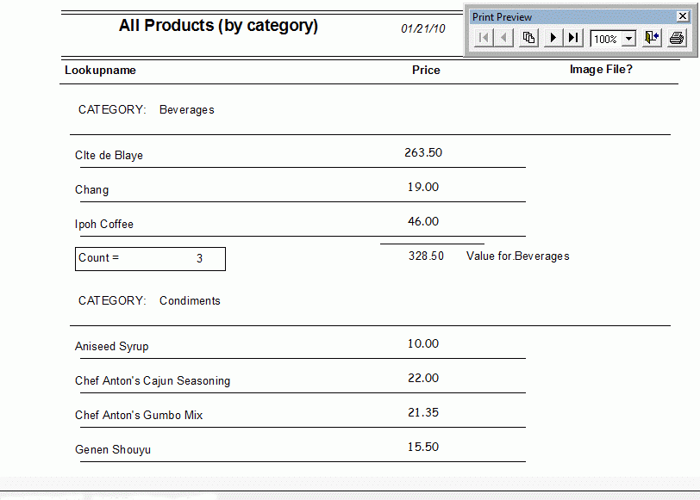700x500 pixels.
Task: Click inside the 100% zoom field
Action: pyautogui.click(x=605, y=39)
